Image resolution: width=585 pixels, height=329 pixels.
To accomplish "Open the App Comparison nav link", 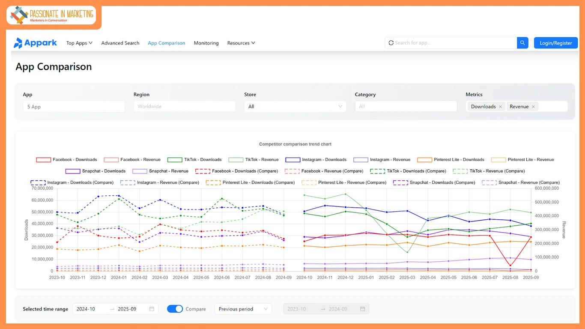I will (x=167, y=43).
